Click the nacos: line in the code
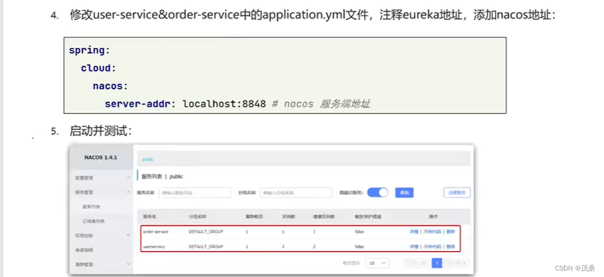Viewport: 604px width, 277px height. pos(110,86)
